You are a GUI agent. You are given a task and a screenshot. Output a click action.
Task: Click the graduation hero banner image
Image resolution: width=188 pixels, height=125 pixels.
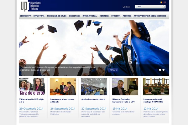[94, 48]
